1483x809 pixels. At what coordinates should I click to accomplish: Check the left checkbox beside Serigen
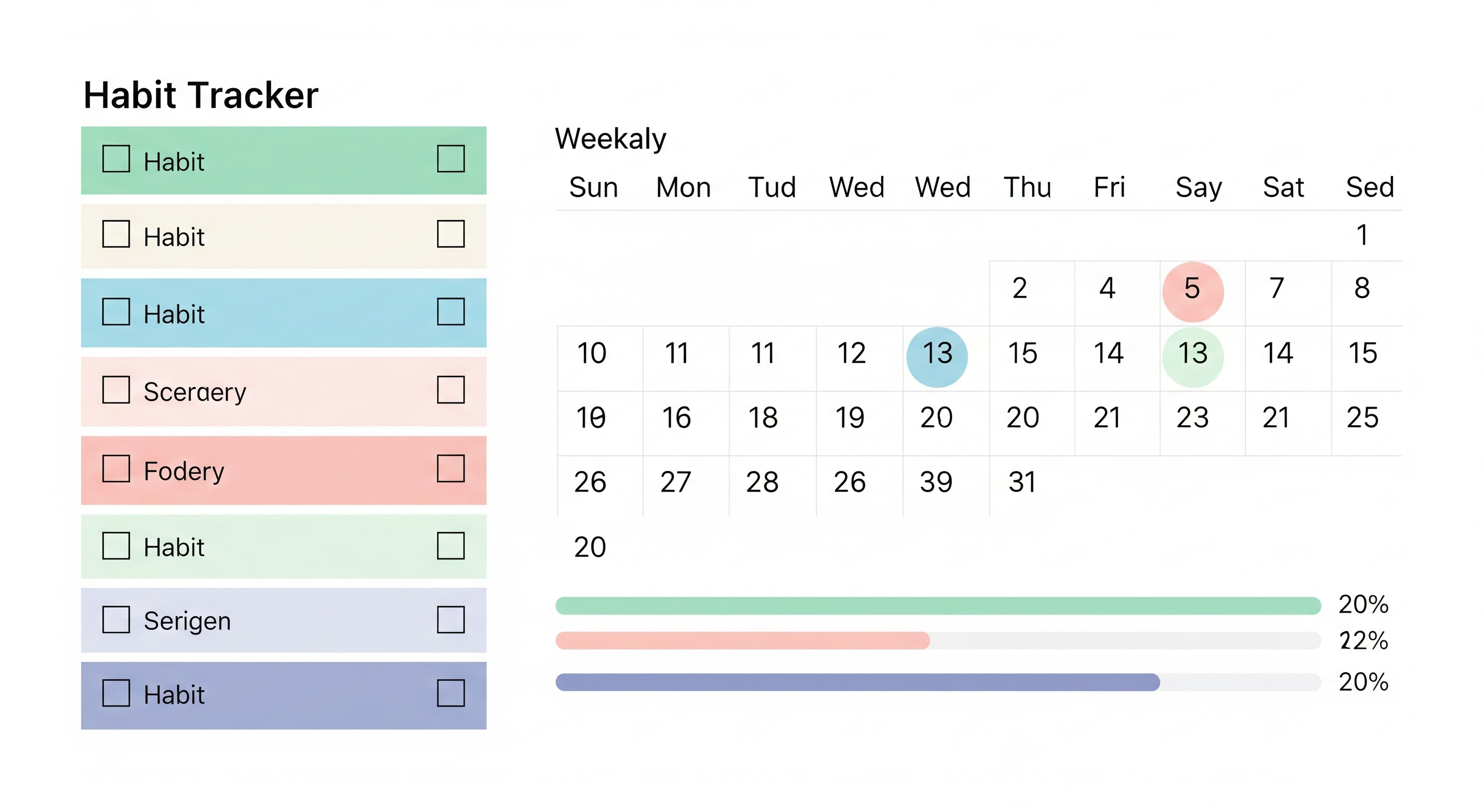pos(116,619)
